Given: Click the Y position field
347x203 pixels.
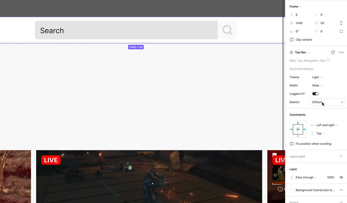Looking at the screenshot, I should click(326, 15).
